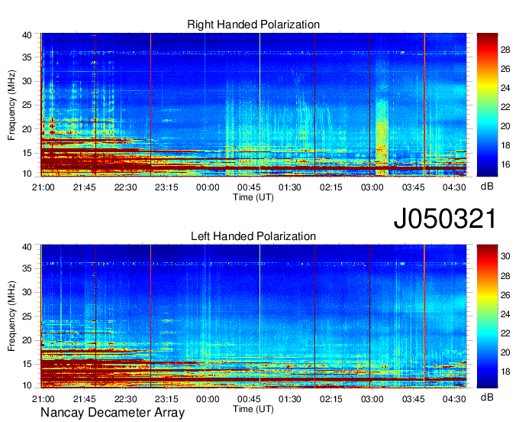Click the "Left Handed Polarization" plot title
Viewport: 519px width, 422px height.
(x=253, y=236)
